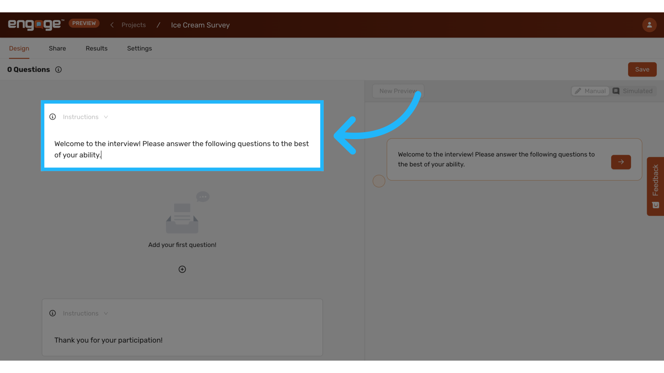Click the pencil icon in Manual toggle
Image resolution: width=664 pixels, height=373 pixels.
click(578, 91)
